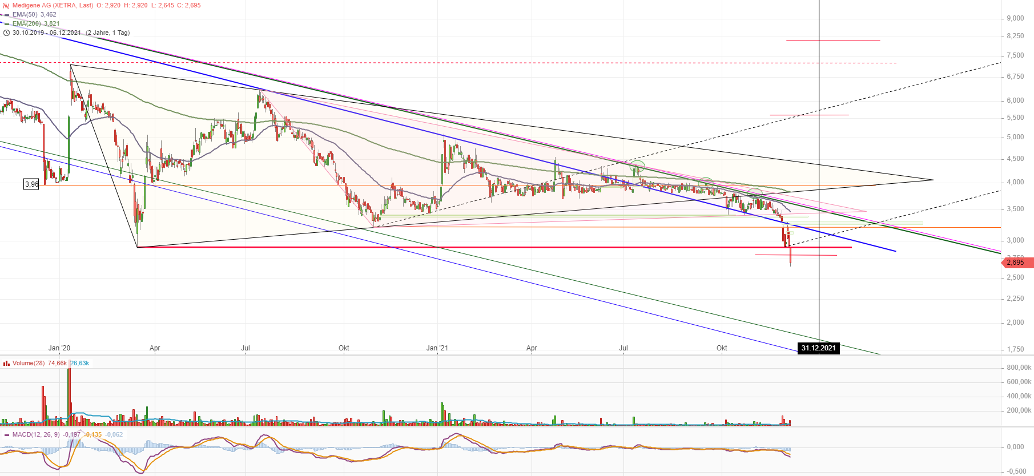Click the clock icon beside the date range
Viewport: 1034px width, 476px height.
pos(6,33)
